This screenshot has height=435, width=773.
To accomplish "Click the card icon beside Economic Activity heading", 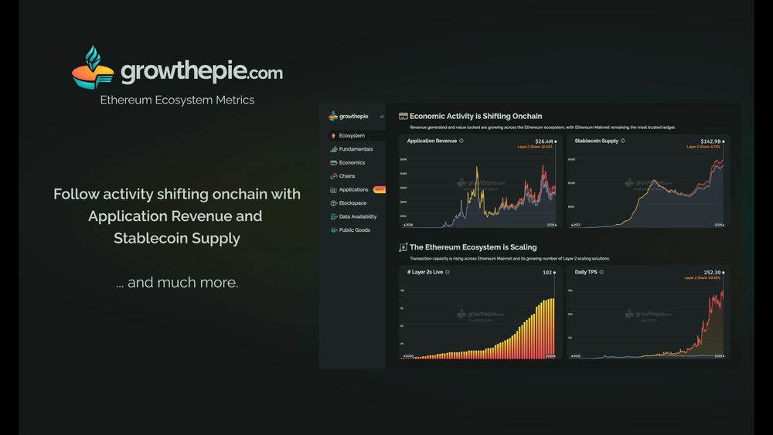I will click(404, 116).
